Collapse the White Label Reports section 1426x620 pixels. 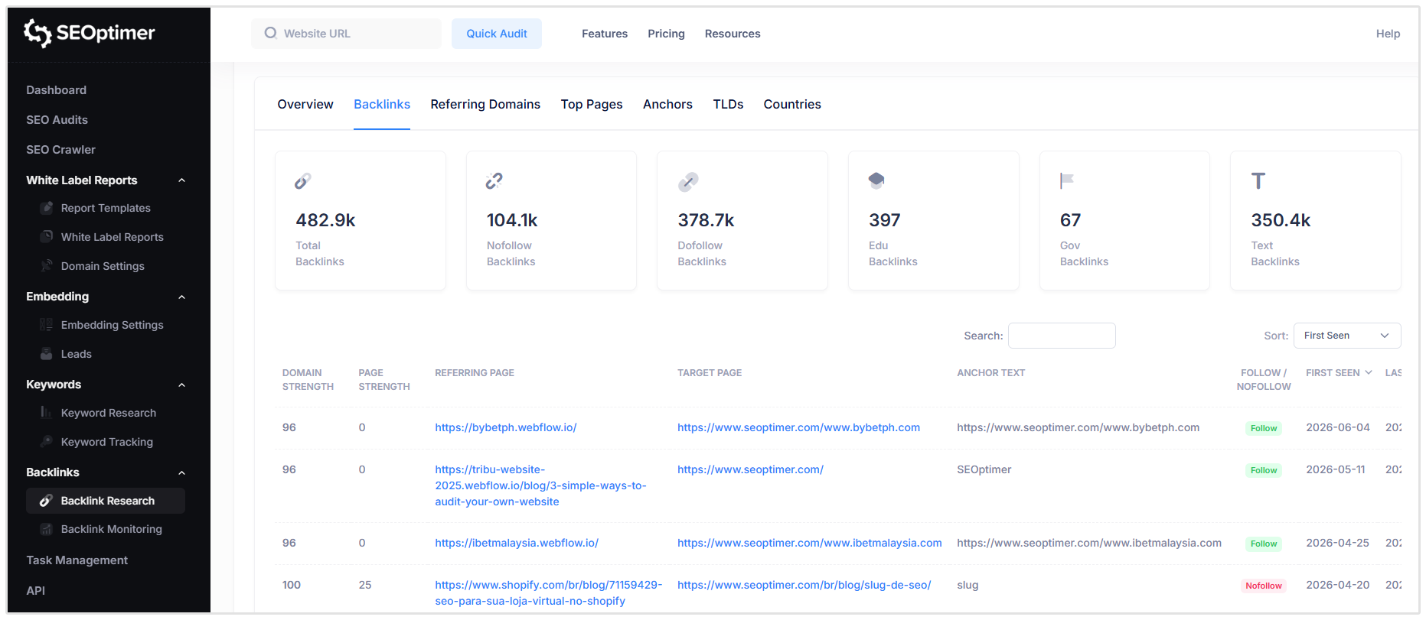click(182, 180)
